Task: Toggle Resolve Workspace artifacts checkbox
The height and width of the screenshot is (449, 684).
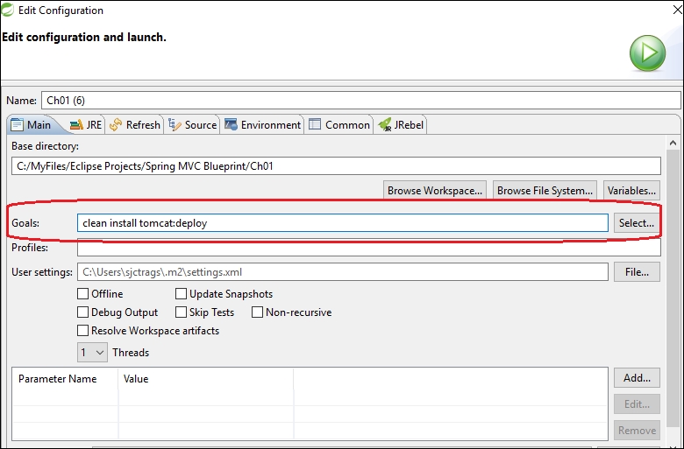Action: pyautogui.click(x=83, y=331)
